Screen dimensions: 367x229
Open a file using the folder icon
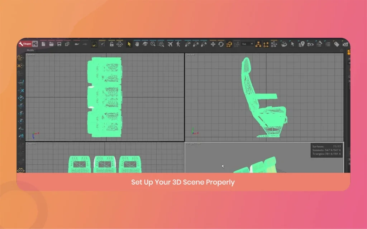[51, 44]
